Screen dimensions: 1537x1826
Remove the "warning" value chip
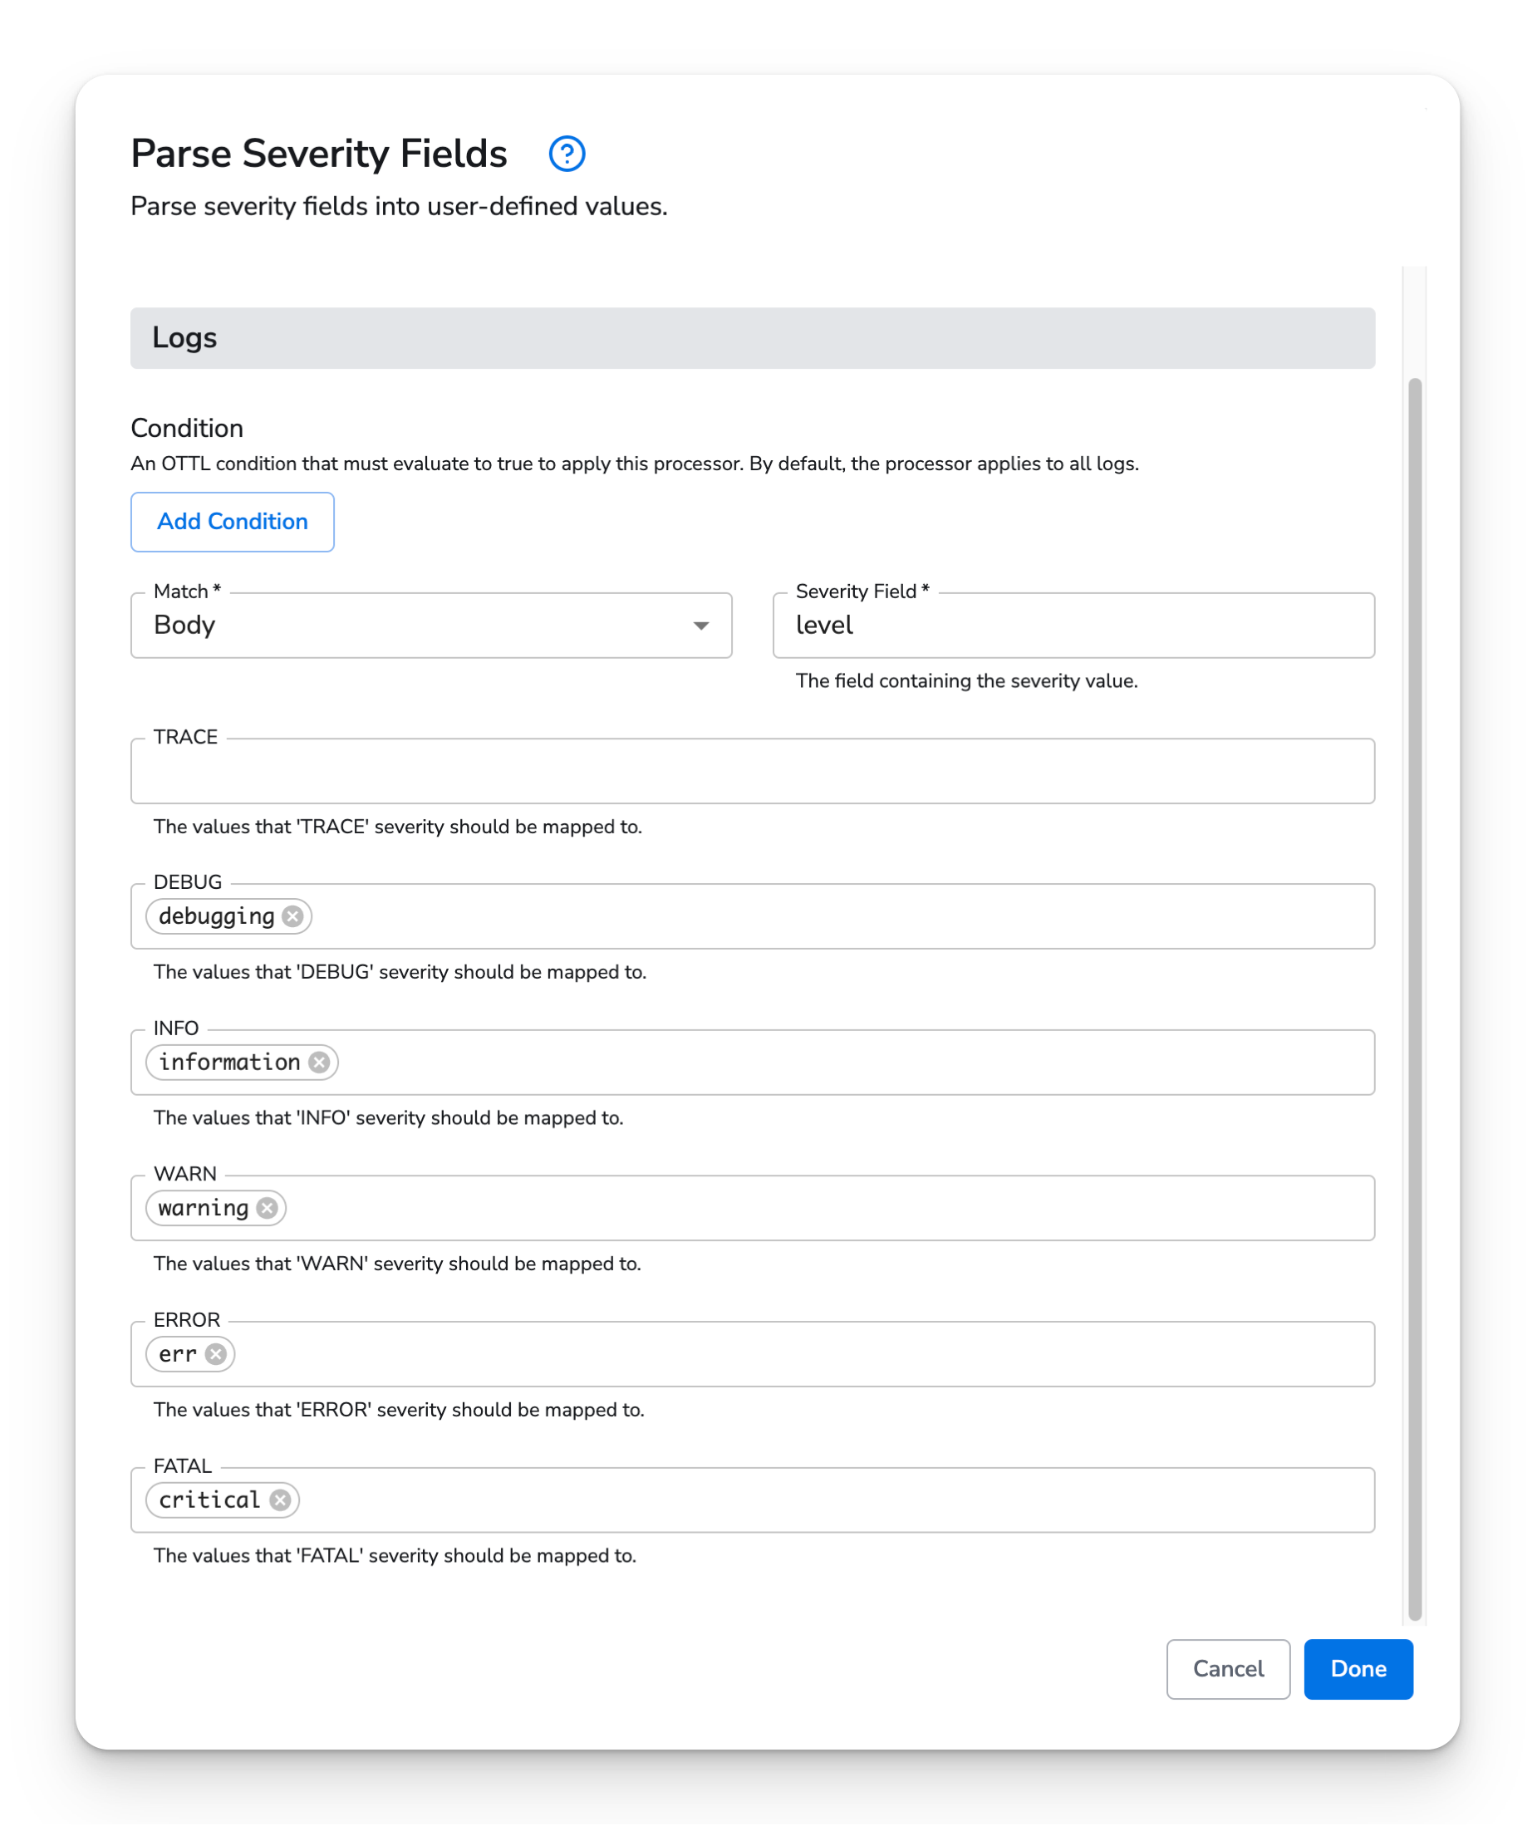click(x=268, y=1207)
